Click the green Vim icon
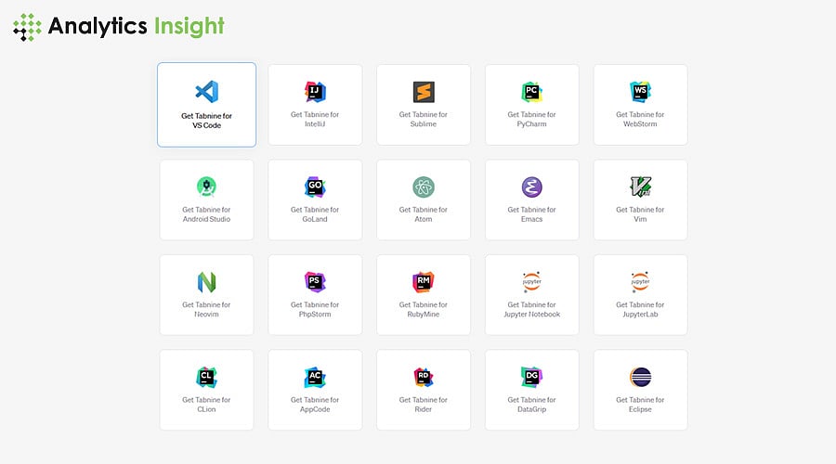The image size is (836, 464). [x=640, y=187]
